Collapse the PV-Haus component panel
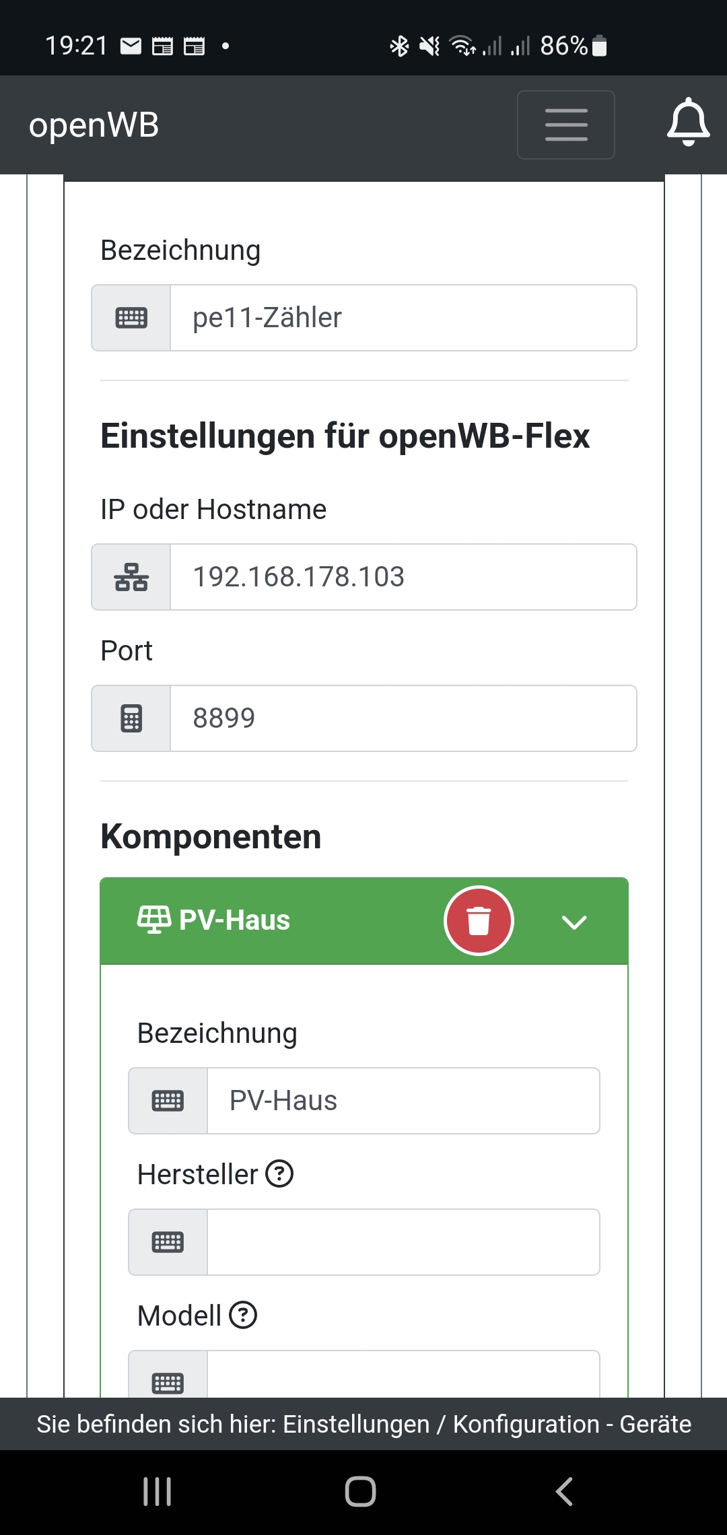This screenshot has height=1535, width=727. tap(574, 922)
